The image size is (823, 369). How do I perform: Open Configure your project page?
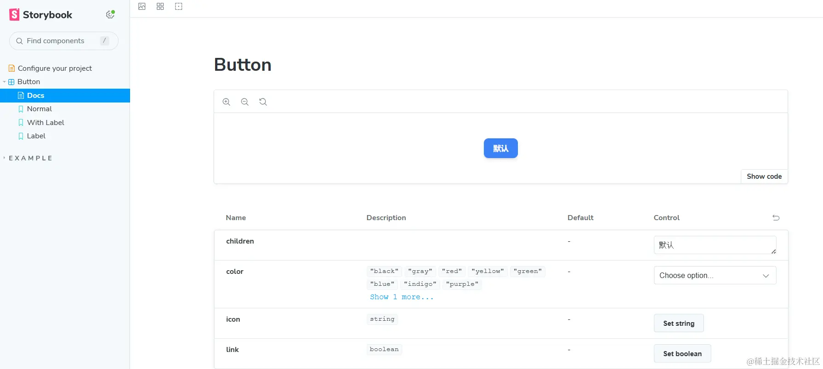[55, 68]
